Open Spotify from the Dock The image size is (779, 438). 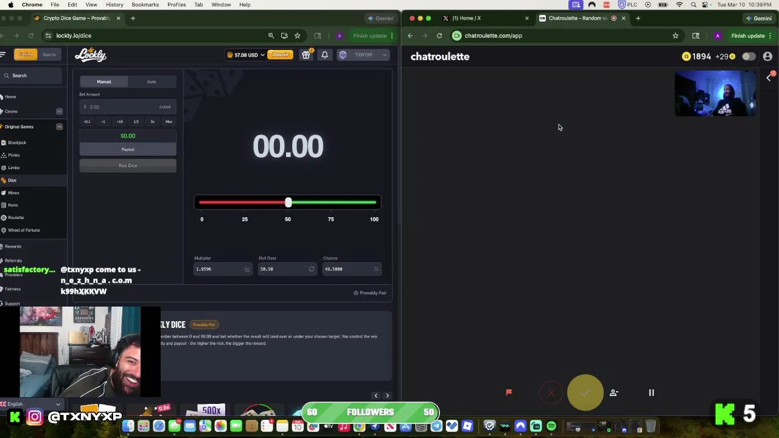click(551, 426)
